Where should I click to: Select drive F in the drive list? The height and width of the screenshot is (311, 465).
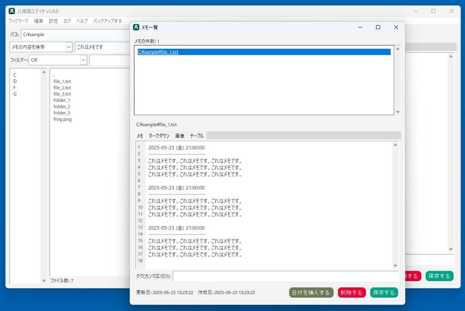pos(15,88)
